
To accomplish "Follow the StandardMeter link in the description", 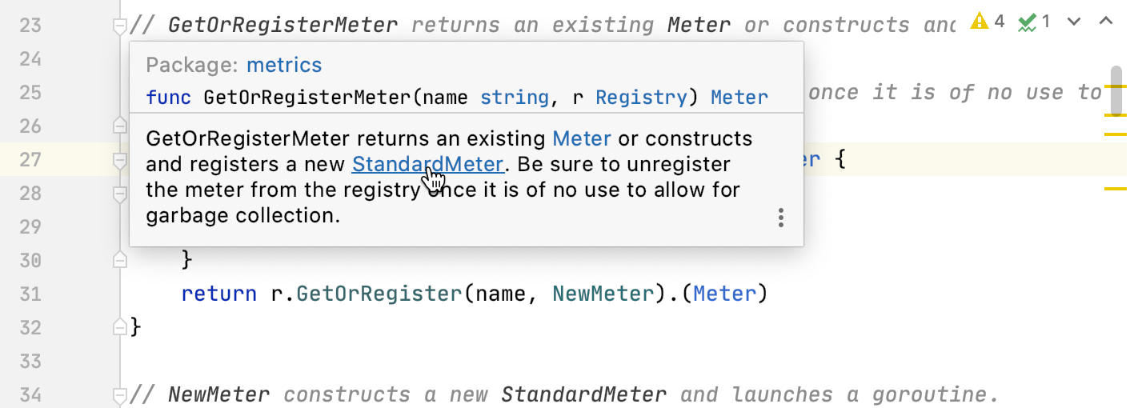I will (427, 164).
